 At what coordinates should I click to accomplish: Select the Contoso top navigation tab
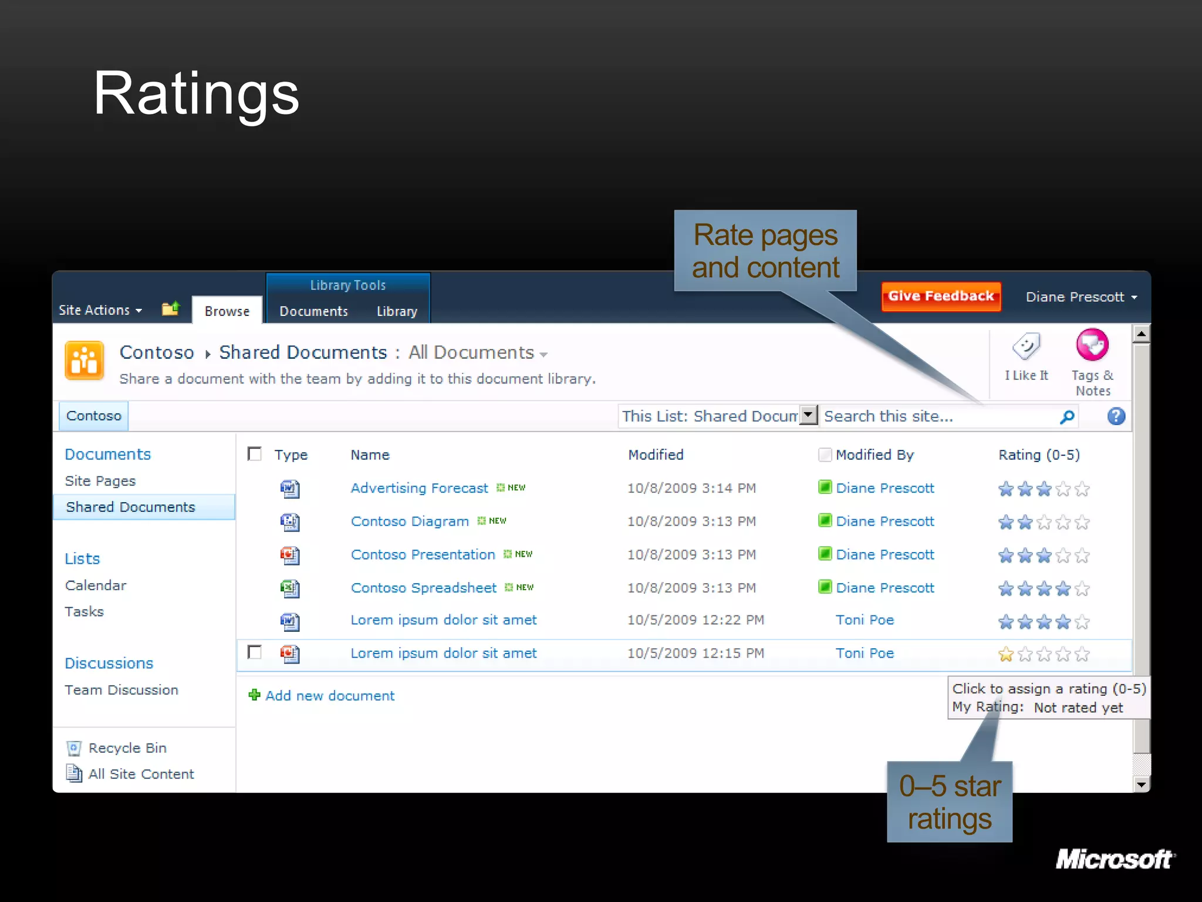pyautogui.click(x=94, y=416)
